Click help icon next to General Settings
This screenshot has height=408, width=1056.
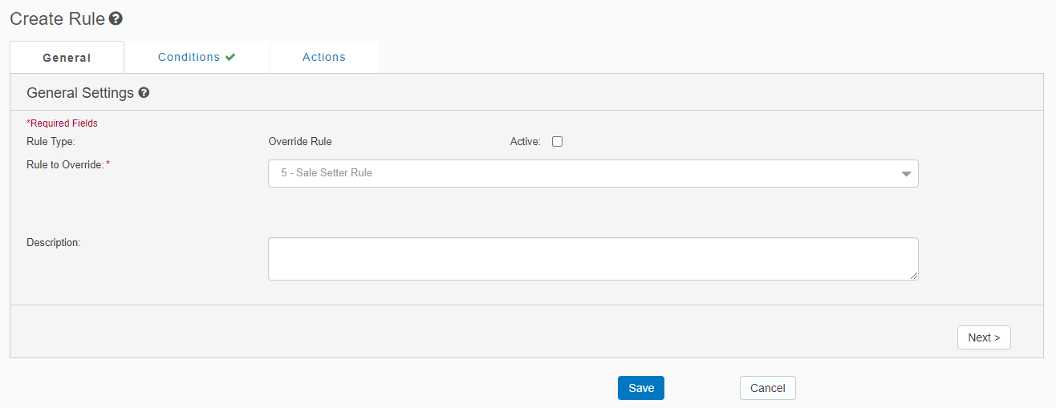[144, 93]
